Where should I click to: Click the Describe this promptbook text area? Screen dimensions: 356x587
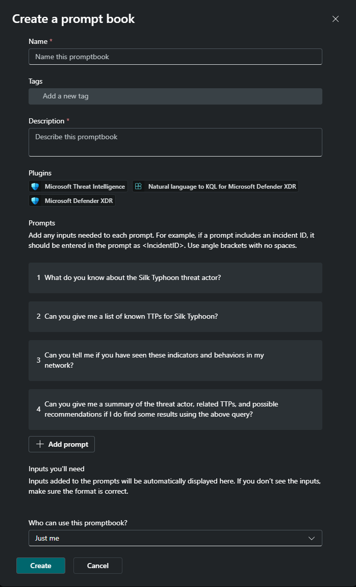coord(175,142)
